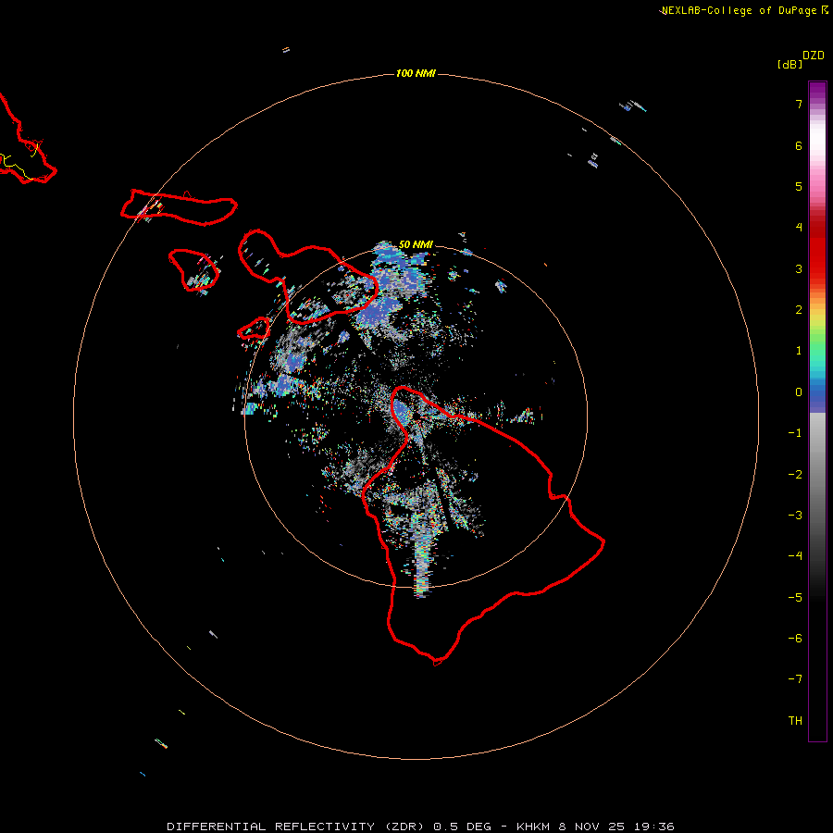Click the Differential Reflectivity caption text
The image size is (833, 833).
coord(295,827)
